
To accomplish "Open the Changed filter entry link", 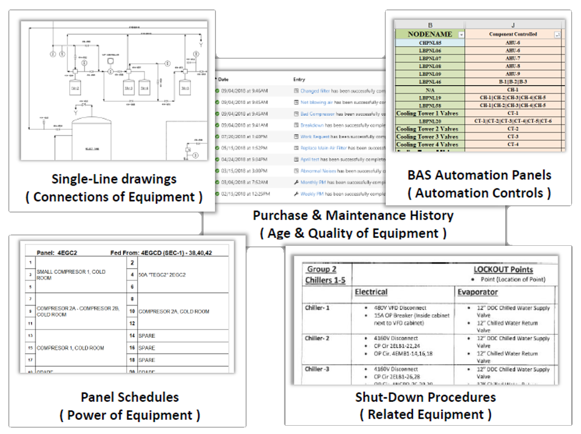I will [315, 91].
